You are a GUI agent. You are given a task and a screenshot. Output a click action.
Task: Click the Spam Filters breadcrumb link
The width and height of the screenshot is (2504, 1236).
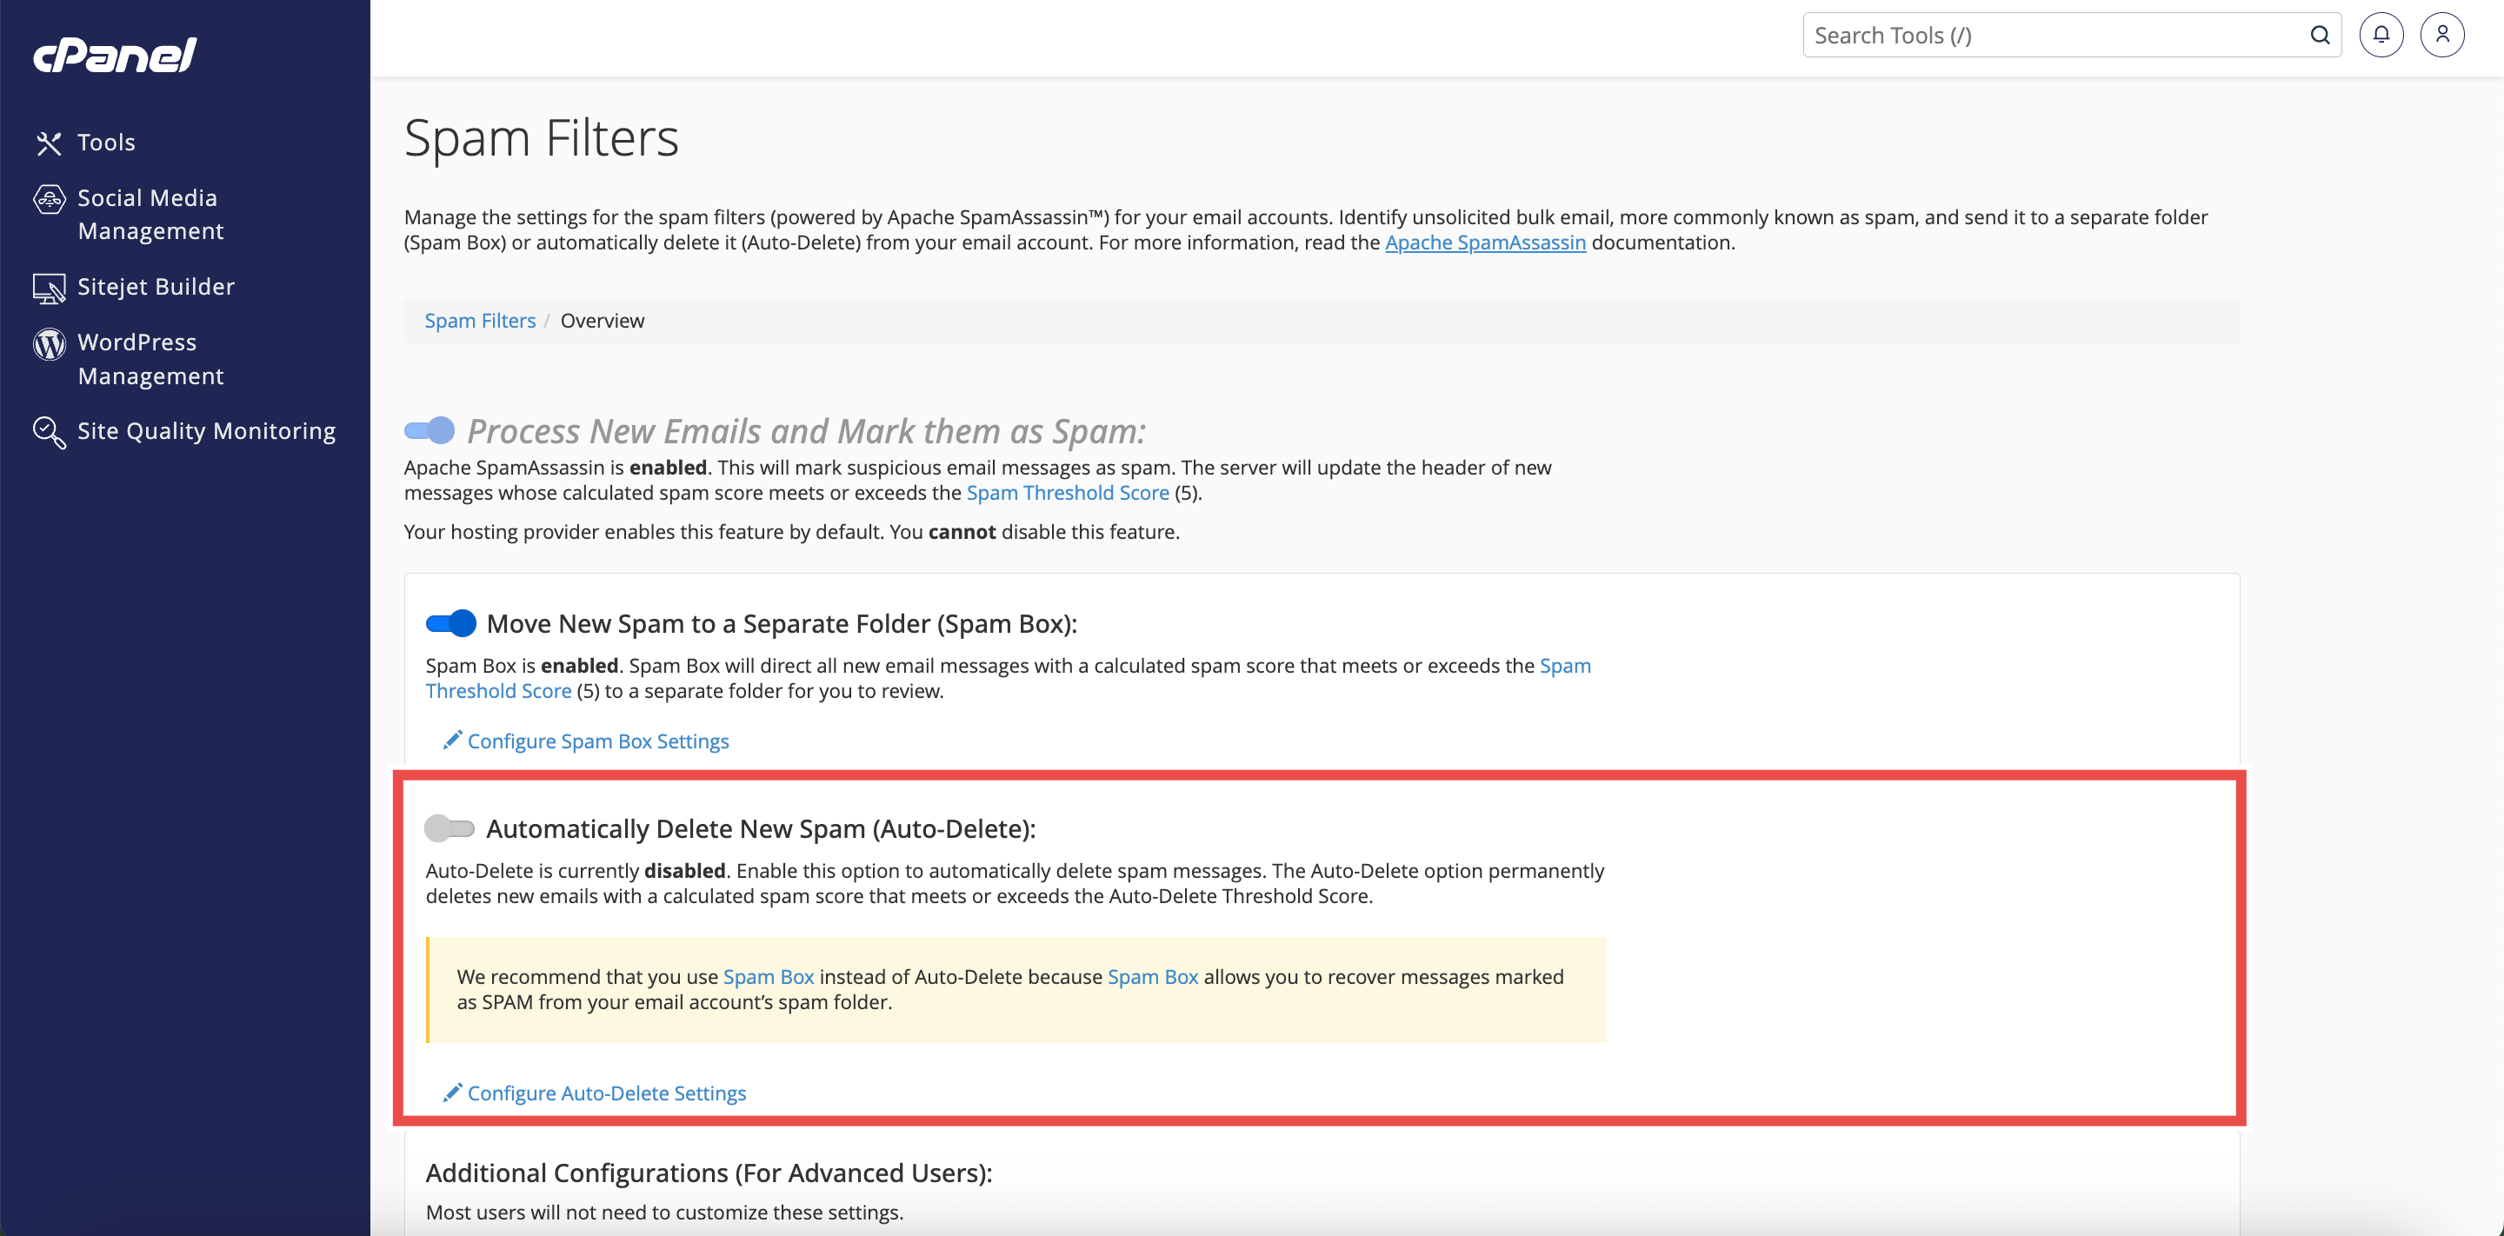pyautogui.click(x=479, y=321)
